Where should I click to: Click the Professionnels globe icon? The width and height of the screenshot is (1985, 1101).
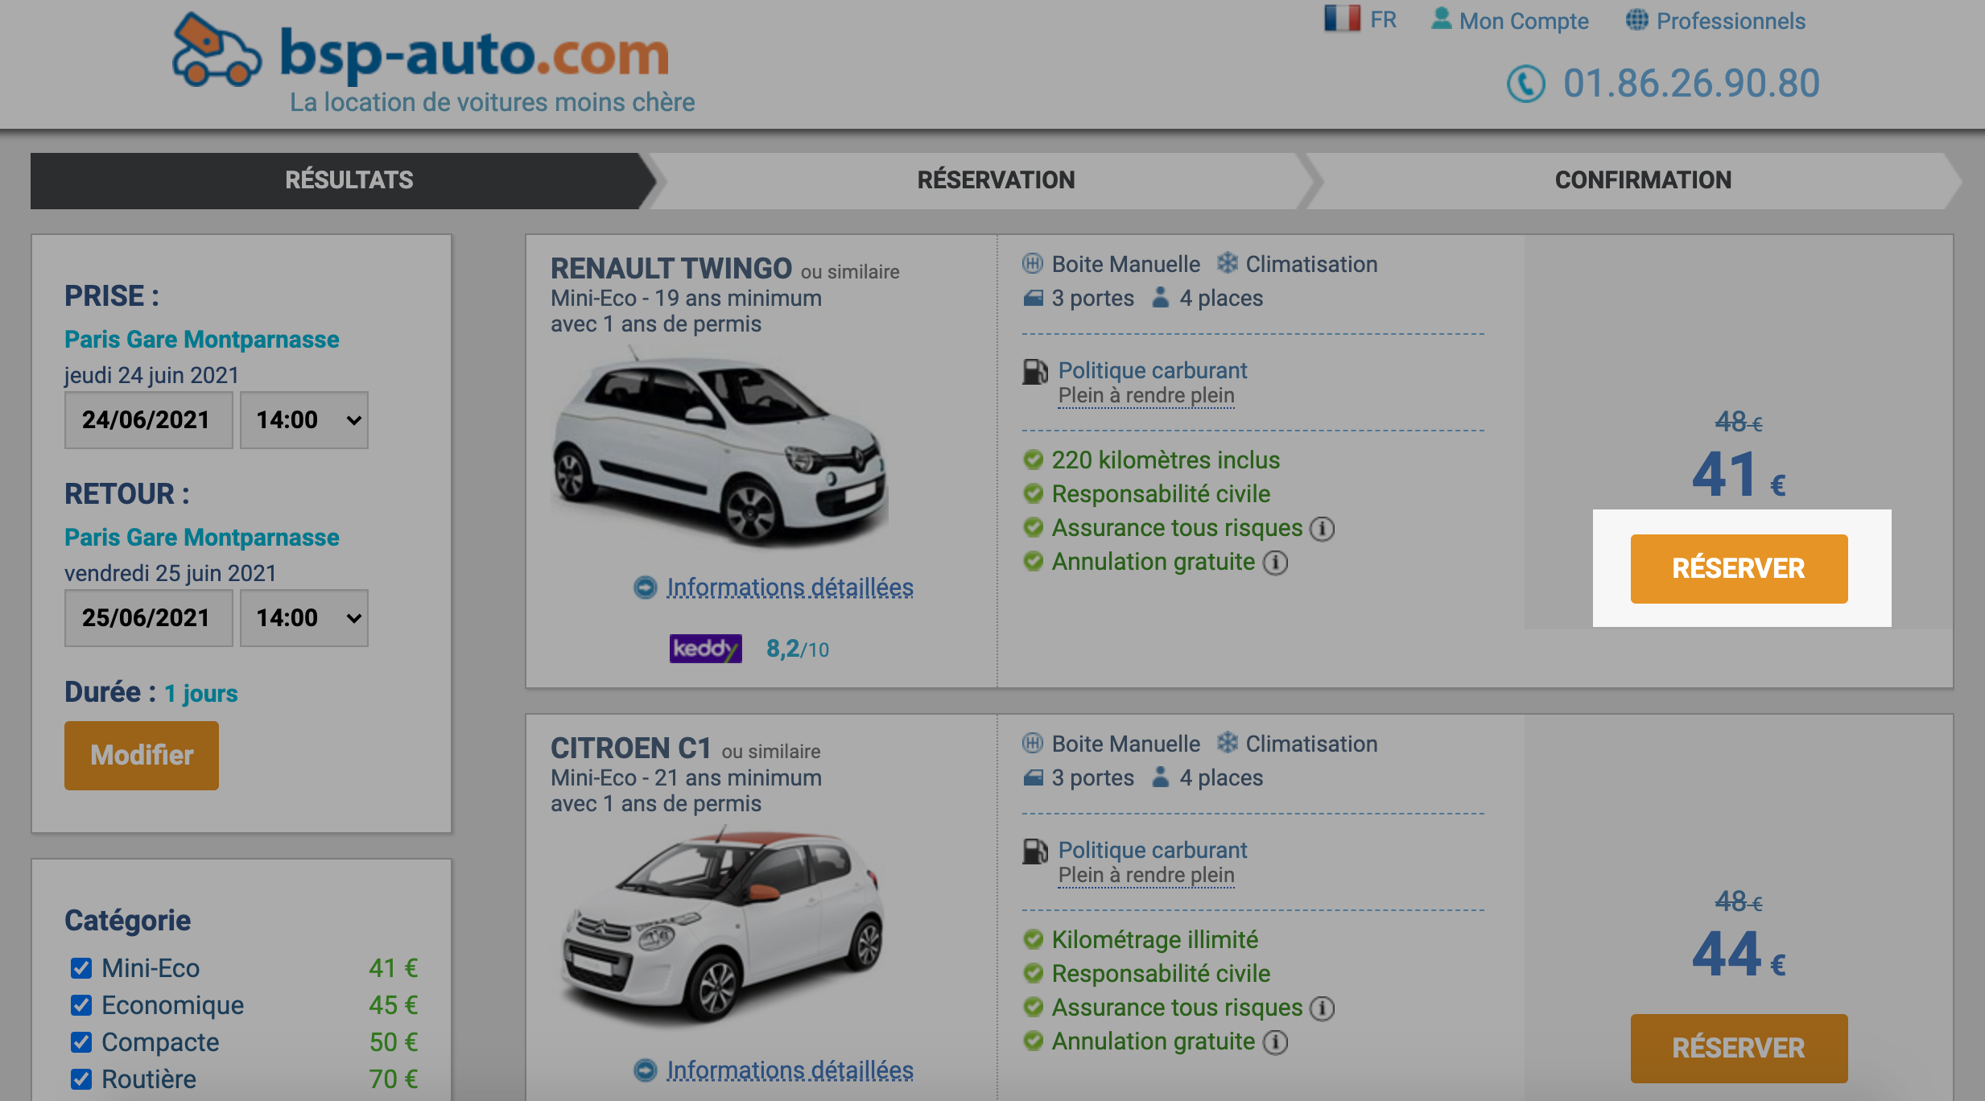(1636, 19)
